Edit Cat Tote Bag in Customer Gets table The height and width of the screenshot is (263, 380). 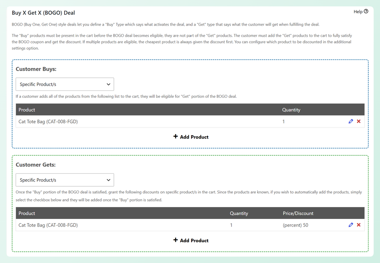coord(351,225)
